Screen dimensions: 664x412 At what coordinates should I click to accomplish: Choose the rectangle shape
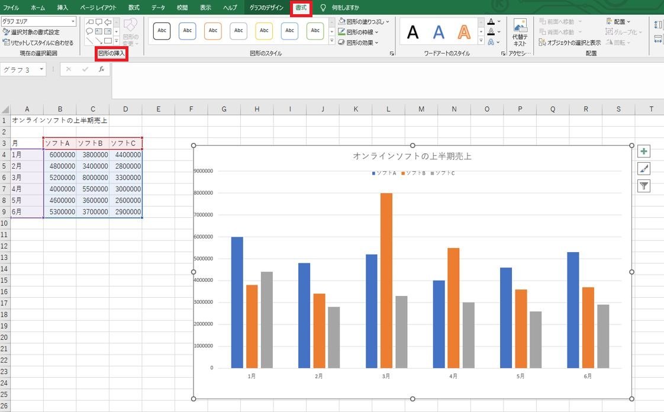point(108,41)
